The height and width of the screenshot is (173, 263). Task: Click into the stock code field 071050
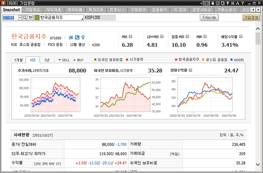coord(10,18)
